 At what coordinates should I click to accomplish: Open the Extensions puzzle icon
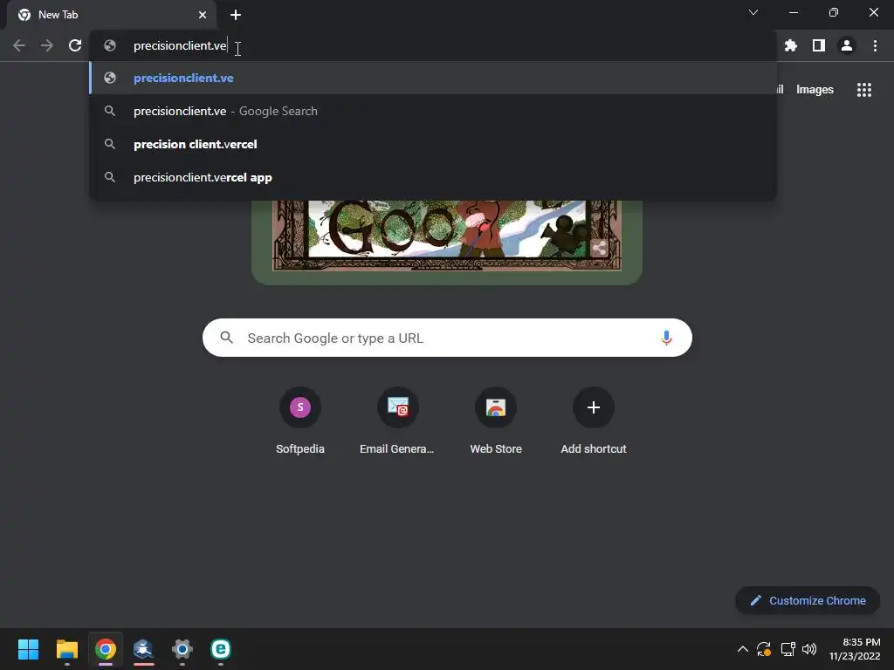pyautogui.click(x=790, y=45)
